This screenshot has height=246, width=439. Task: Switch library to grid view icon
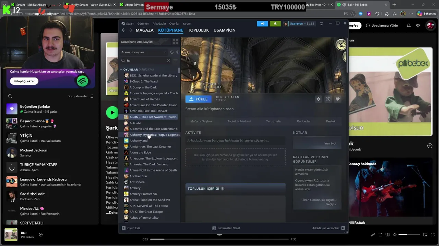(175, 42)
